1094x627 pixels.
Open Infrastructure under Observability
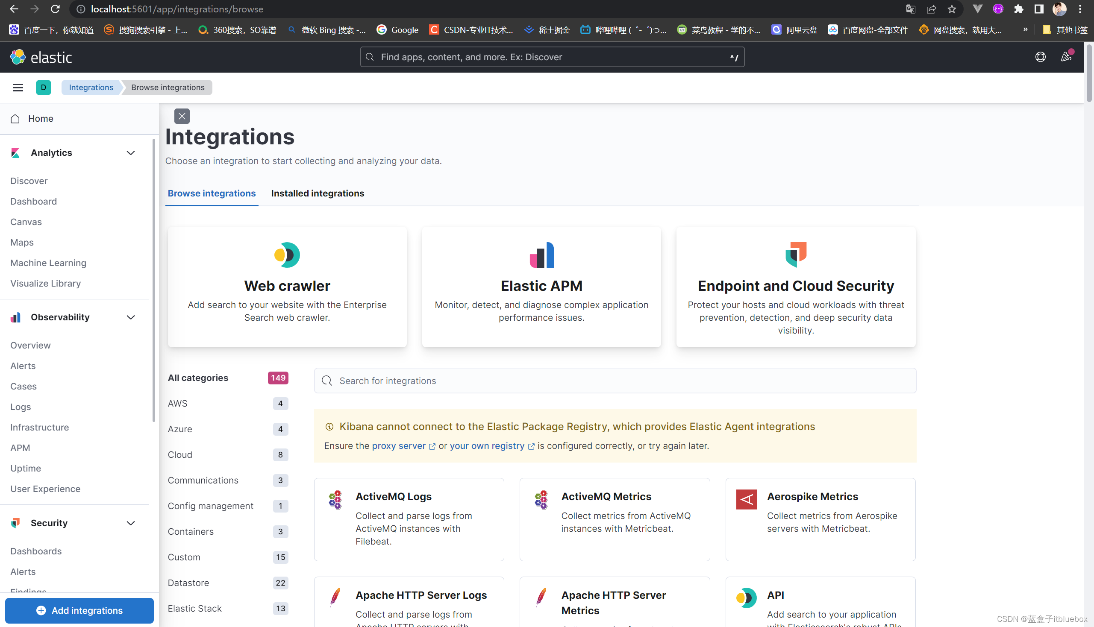point(40,428)
